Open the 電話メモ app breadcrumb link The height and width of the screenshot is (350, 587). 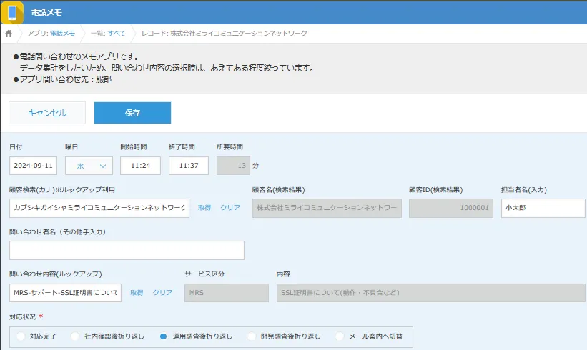[x=62, y=34]
